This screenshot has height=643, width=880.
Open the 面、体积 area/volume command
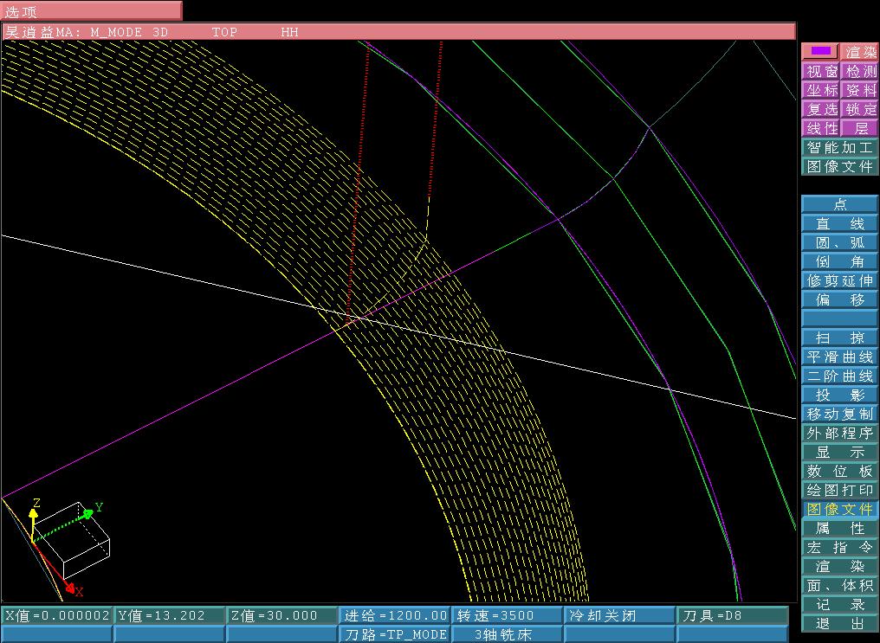pyautogui.click(x=839, y=585)
